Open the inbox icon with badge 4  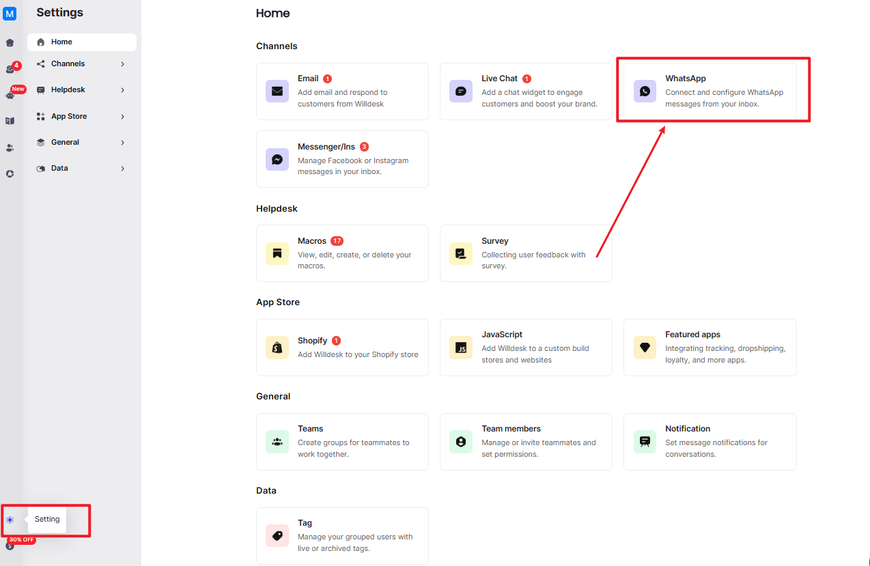click(10, 69)
